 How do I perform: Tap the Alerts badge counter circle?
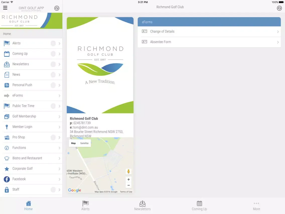tap(53, 43)
